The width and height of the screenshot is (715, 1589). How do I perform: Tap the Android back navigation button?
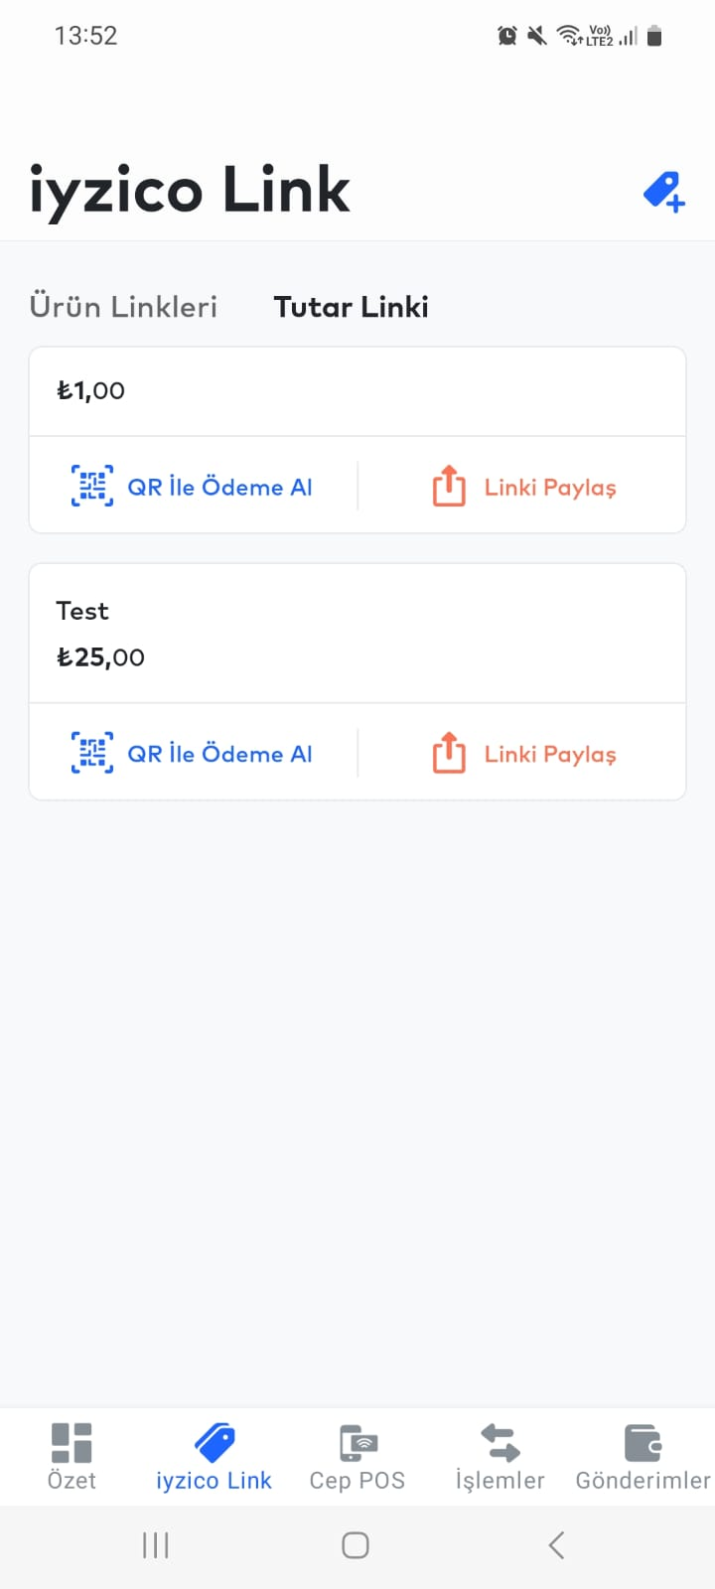click(x=557, y=1545)
